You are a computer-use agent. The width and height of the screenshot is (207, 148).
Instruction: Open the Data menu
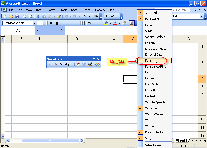tap(74, 10)
